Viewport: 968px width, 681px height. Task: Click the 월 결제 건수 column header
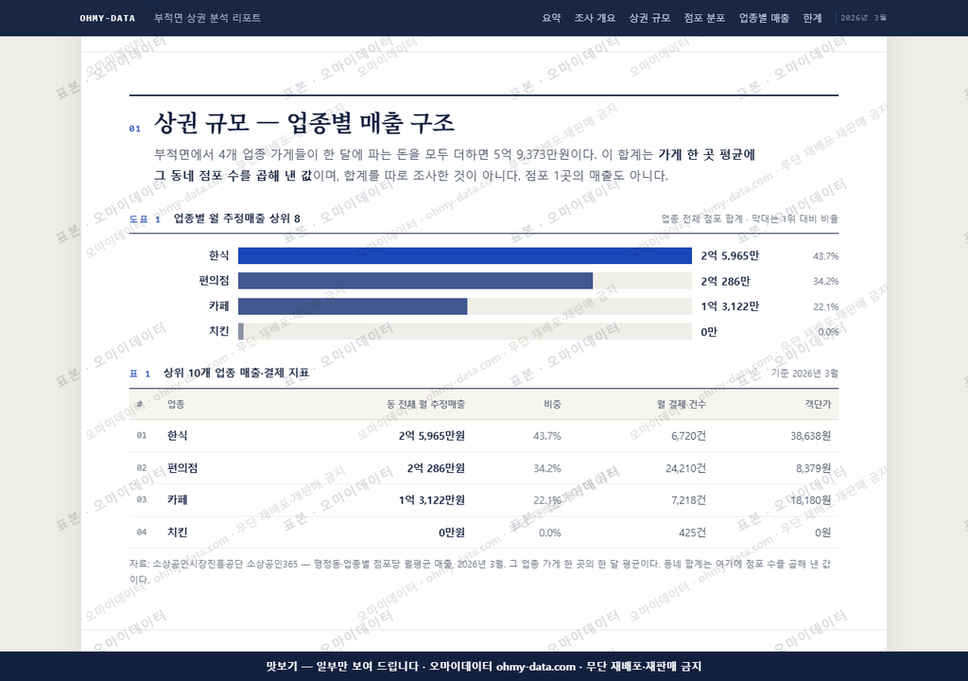click(681, 404)
